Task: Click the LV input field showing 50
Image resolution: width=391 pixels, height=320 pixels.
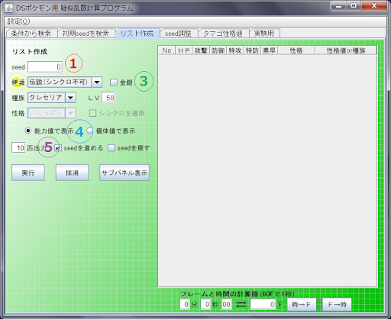Action: click(108, 98)
